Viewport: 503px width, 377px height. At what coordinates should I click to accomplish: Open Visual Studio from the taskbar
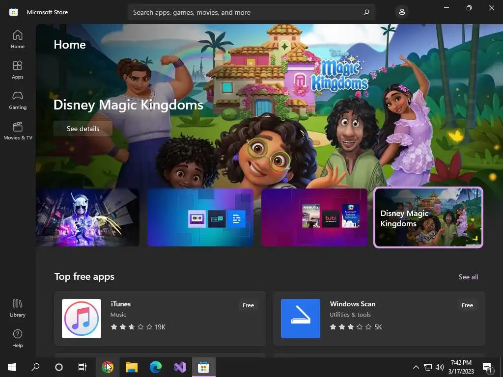180,367
